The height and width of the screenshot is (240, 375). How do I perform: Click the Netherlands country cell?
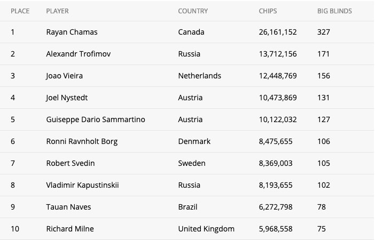click(200, 76)
